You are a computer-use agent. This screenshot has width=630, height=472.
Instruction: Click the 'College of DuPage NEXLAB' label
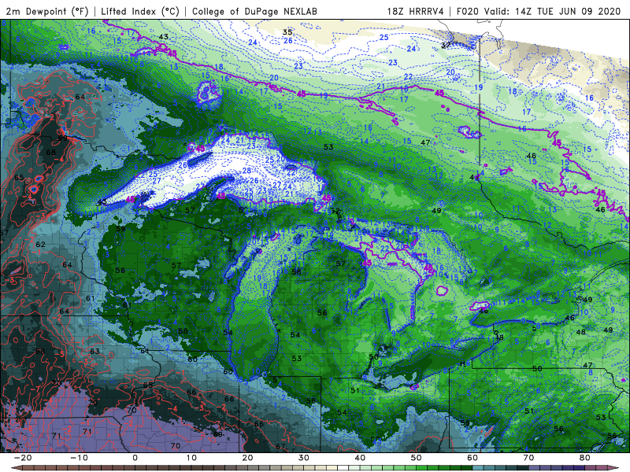tap(254, 11)
